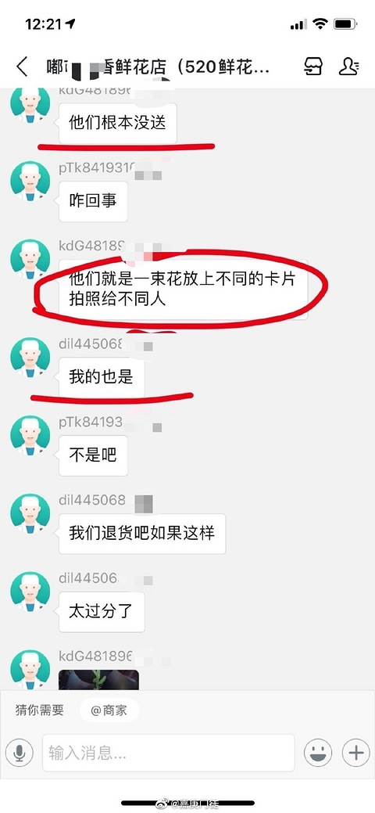The height and width of the screenshot is (813, 375).
Task: Select the '@商家' suggestion chip
Action: (x=109, y=710)
